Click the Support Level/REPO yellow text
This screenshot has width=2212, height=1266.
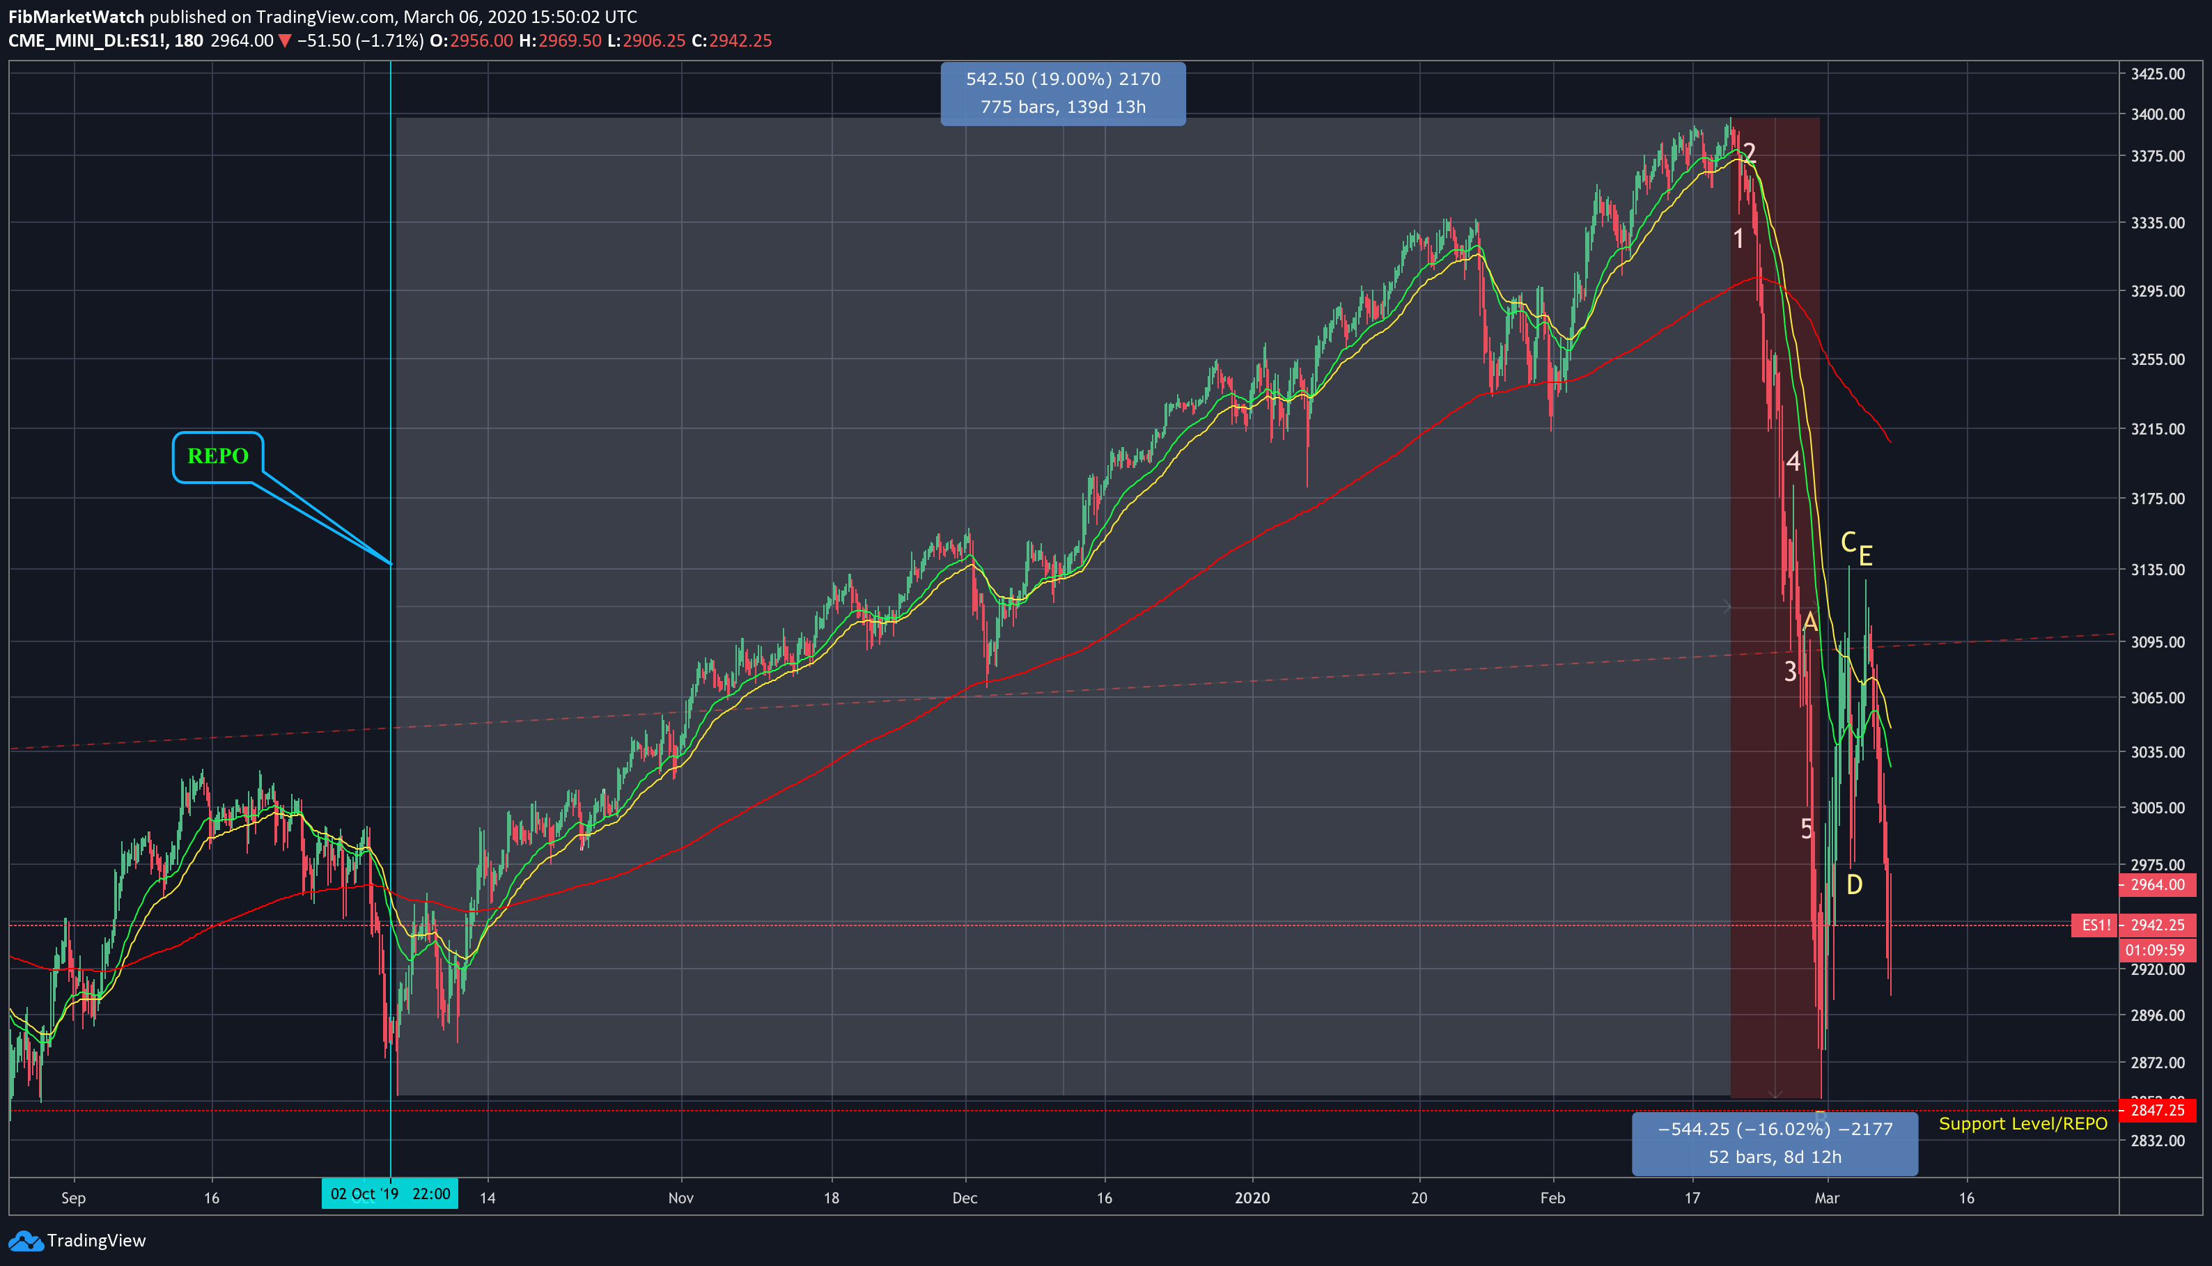pyautogui.click(x=2023, y=1123)
